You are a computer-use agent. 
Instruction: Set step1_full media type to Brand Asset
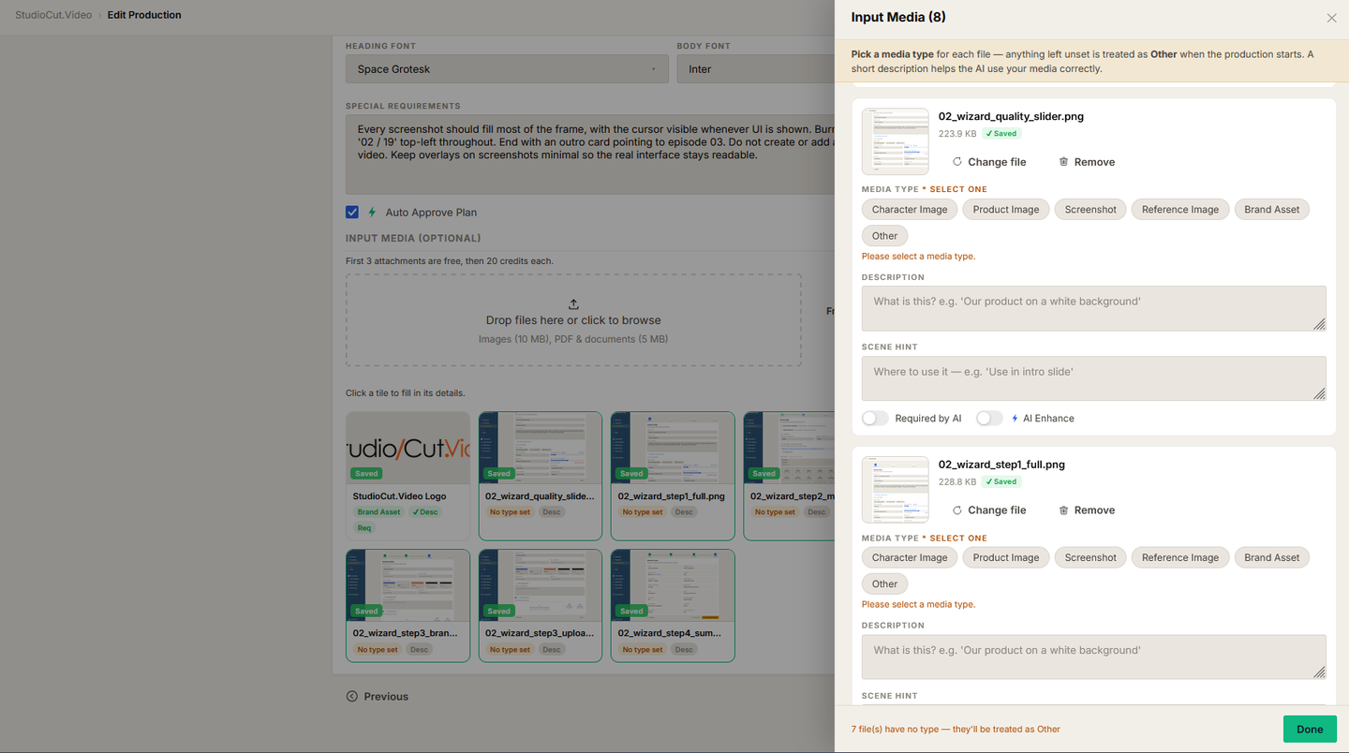click(1272, 558)
